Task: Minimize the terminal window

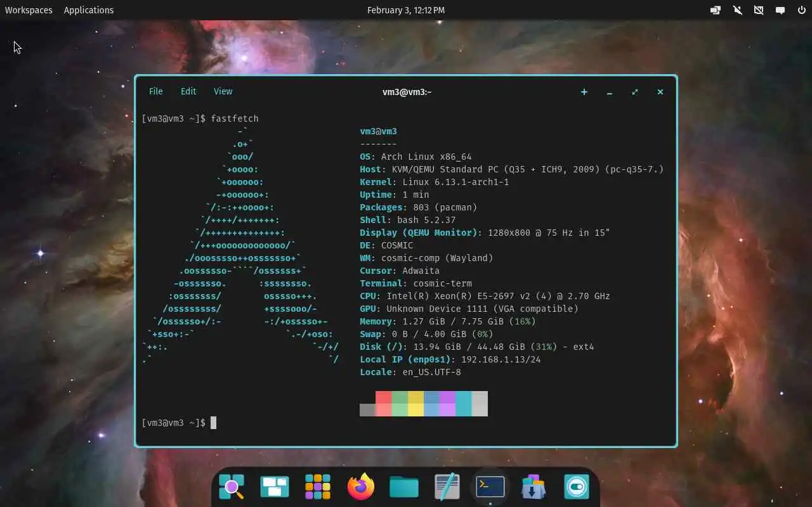Action: pos(610,92)
